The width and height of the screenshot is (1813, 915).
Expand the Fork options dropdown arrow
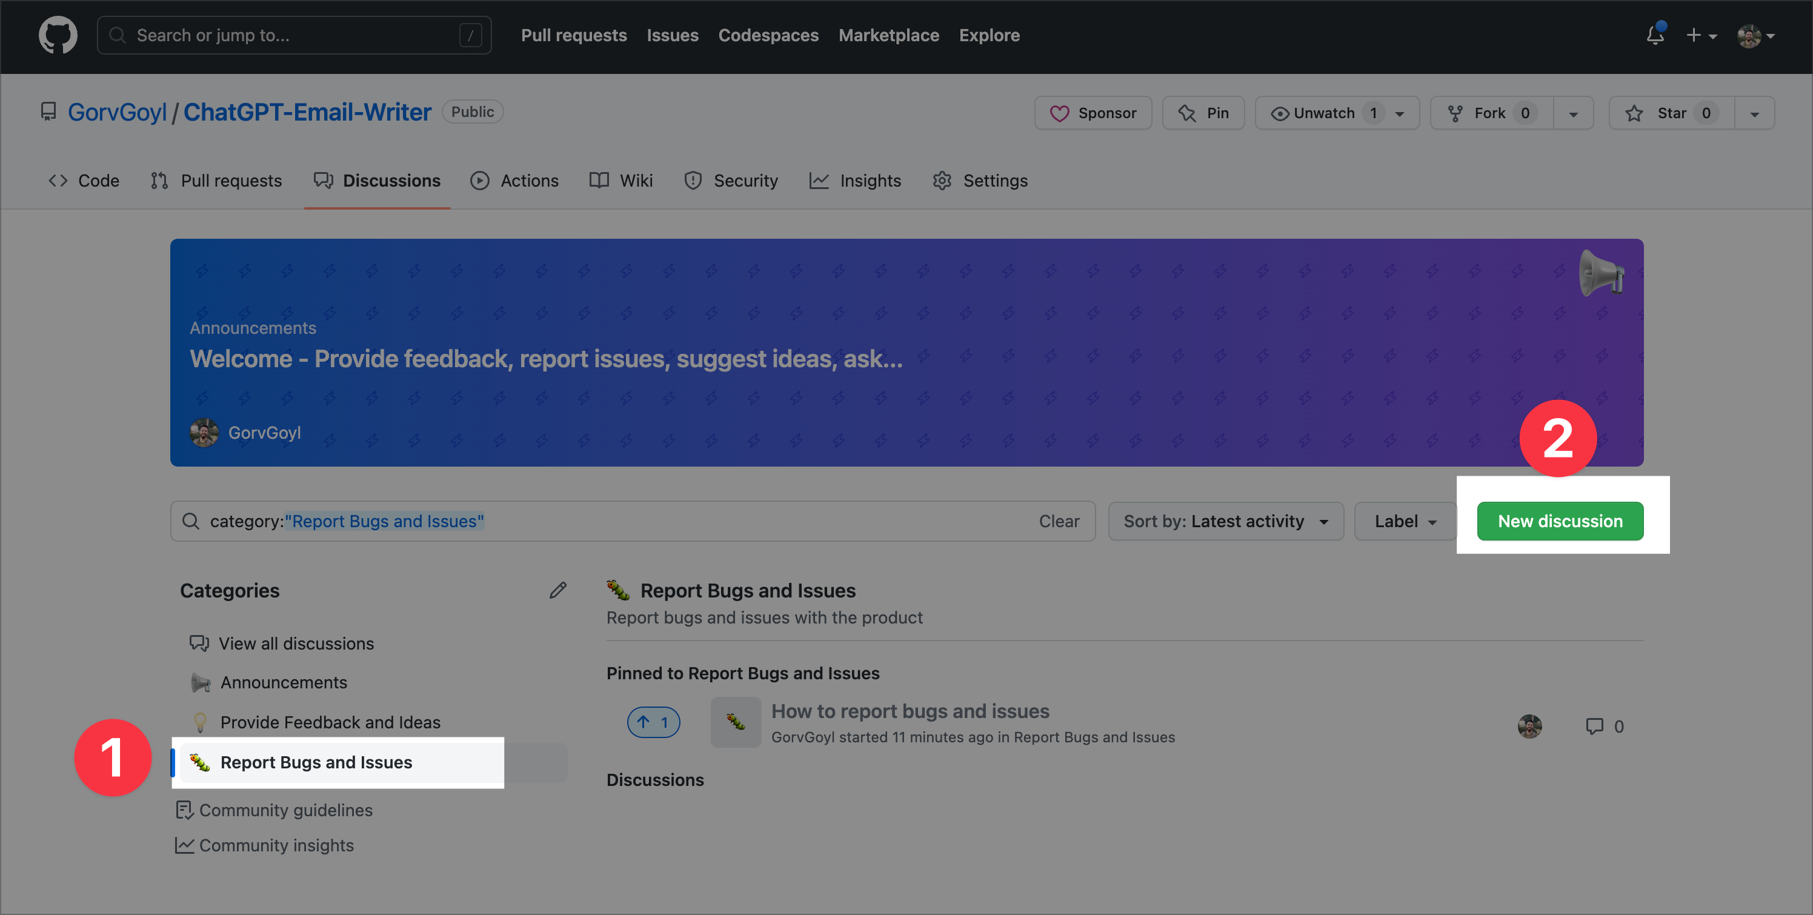click(1573, 114)
